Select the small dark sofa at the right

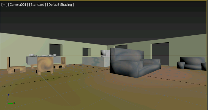(x=192, y=64)
